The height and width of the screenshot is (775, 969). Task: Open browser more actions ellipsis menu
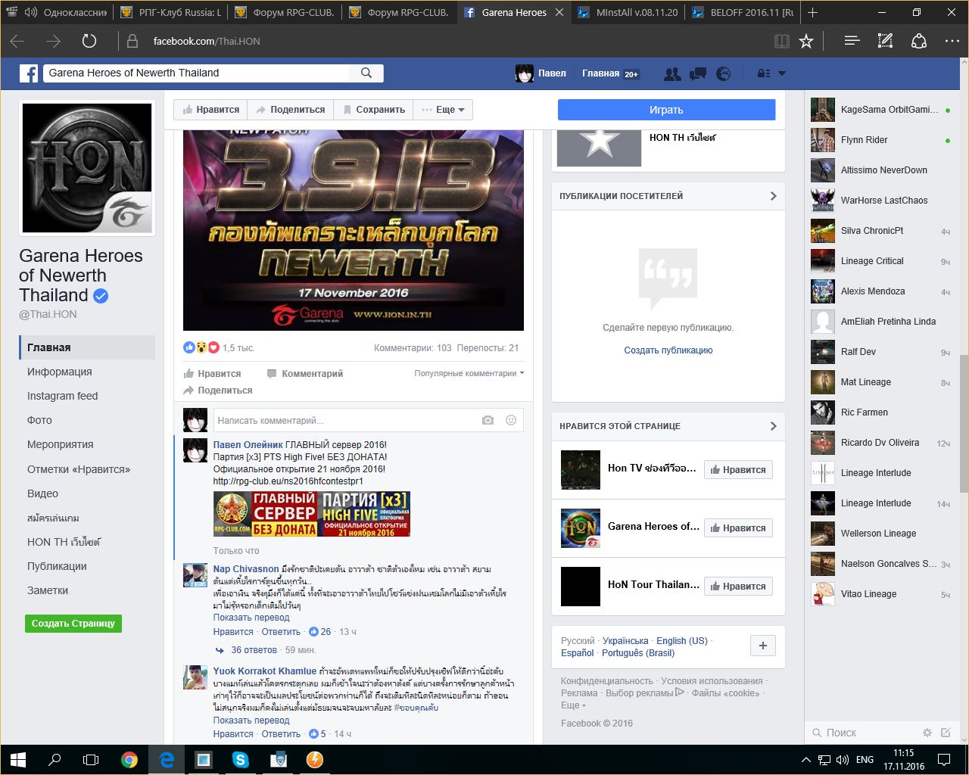coord(952,41)
